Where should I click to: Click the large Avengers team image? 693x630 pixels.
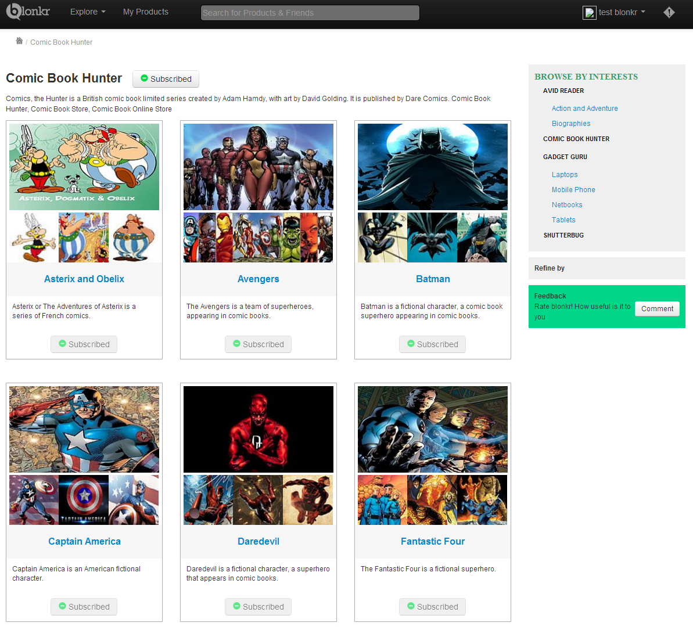(258, 167)
